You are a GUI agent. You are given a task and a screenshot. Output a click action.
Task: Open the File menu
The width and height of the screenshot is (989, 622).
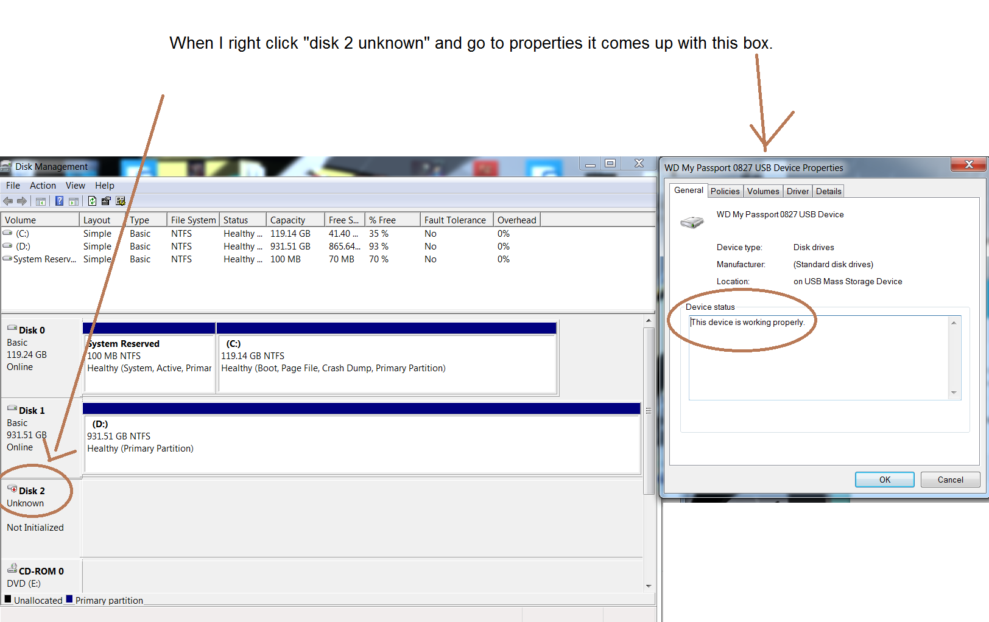pyautogui.click(x=13, y=186)
